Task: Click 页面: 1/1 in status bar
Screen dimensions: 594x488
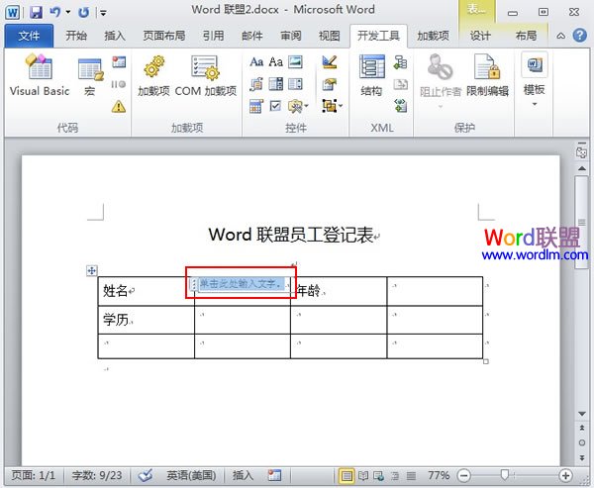Action: tap(34, 475)
